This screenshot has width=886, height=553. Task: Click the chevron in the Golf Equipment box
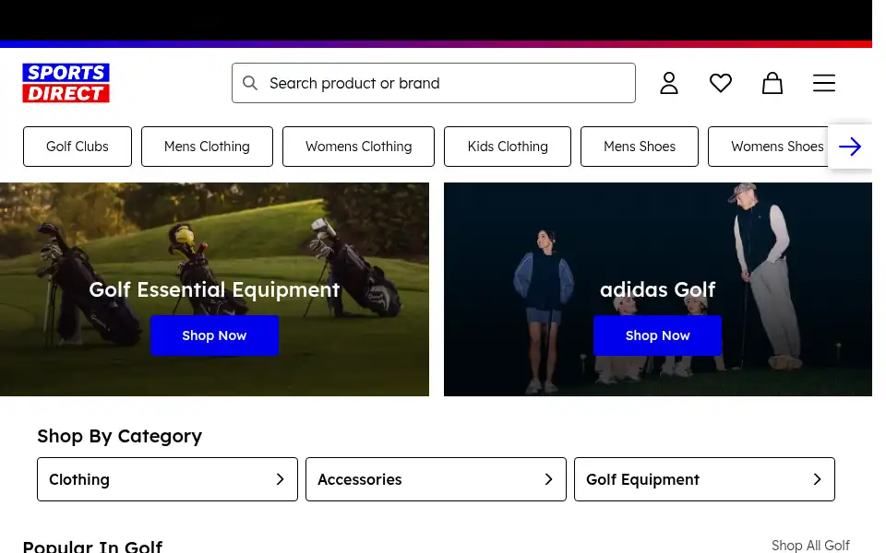pyautogui.click(x=817, y=479)
